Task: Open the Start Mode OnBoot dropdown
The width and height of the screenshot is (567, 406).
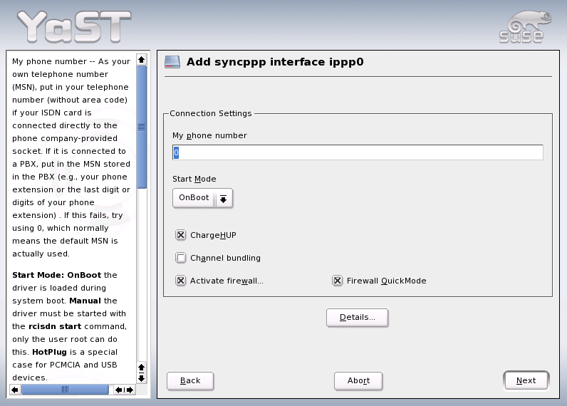Action: coord(202,198)
